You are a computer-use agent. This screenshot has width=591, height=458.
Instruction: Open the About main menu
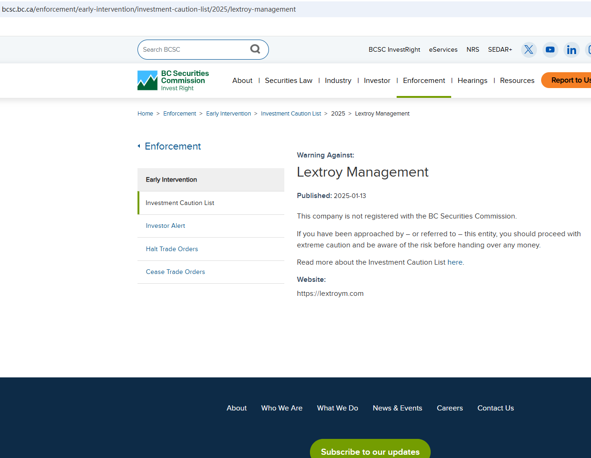[242, 81]
